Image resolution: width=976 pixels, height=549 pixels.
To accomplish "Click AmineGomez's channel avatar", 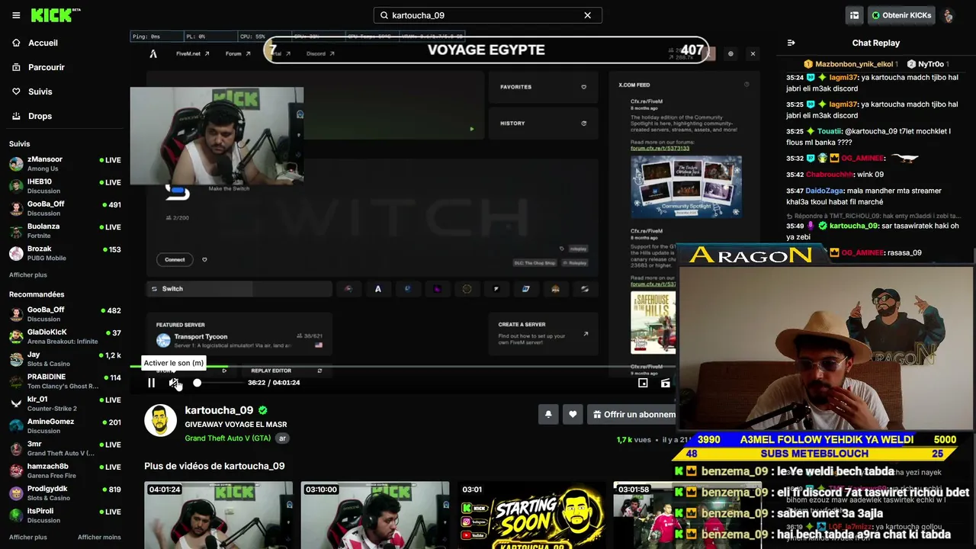I will (x=16, y=425).
